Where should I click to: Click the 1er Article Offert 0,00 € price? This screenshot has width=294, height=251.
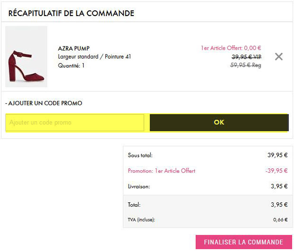(231, 48)
